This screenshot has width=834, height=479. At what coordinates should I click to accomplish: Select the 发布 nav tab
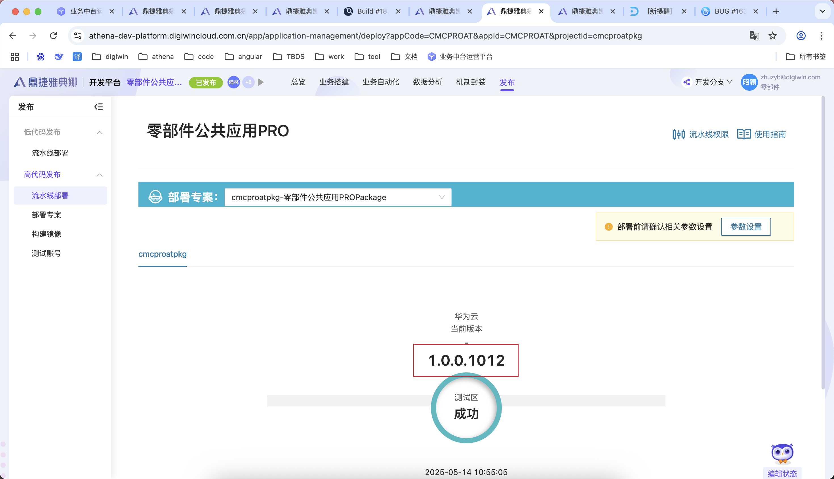tap(507, 82)
